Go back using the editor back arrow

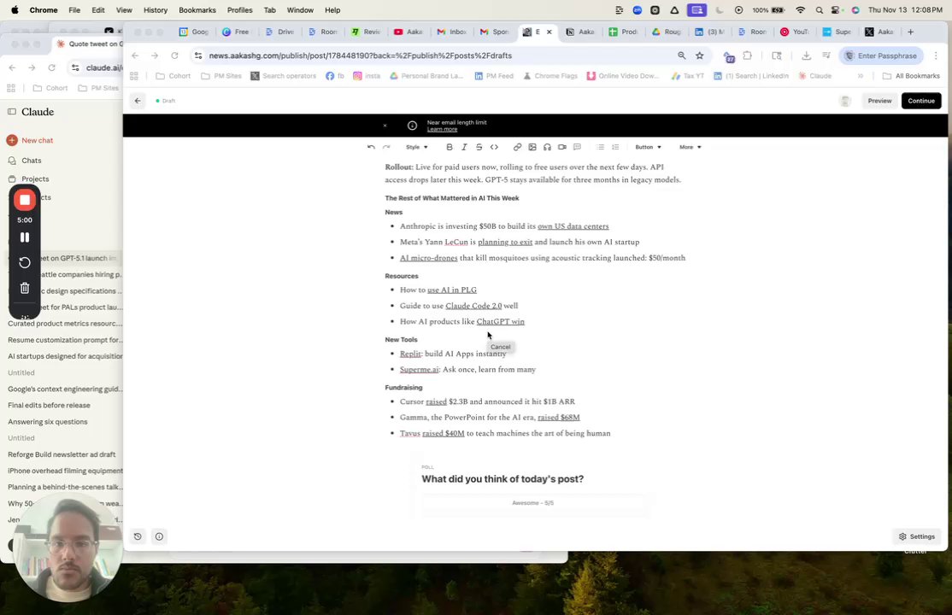click(x=138, y=101)
